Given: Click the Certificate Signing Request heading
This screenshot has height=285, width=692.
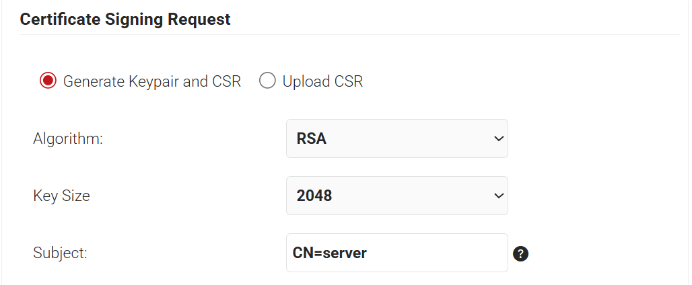Looking at the screenshot, I should coord(125,19).
